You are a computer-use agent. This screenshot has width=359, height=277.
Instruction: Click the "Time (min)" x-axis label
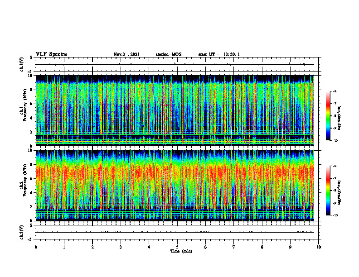pos(181,251)
